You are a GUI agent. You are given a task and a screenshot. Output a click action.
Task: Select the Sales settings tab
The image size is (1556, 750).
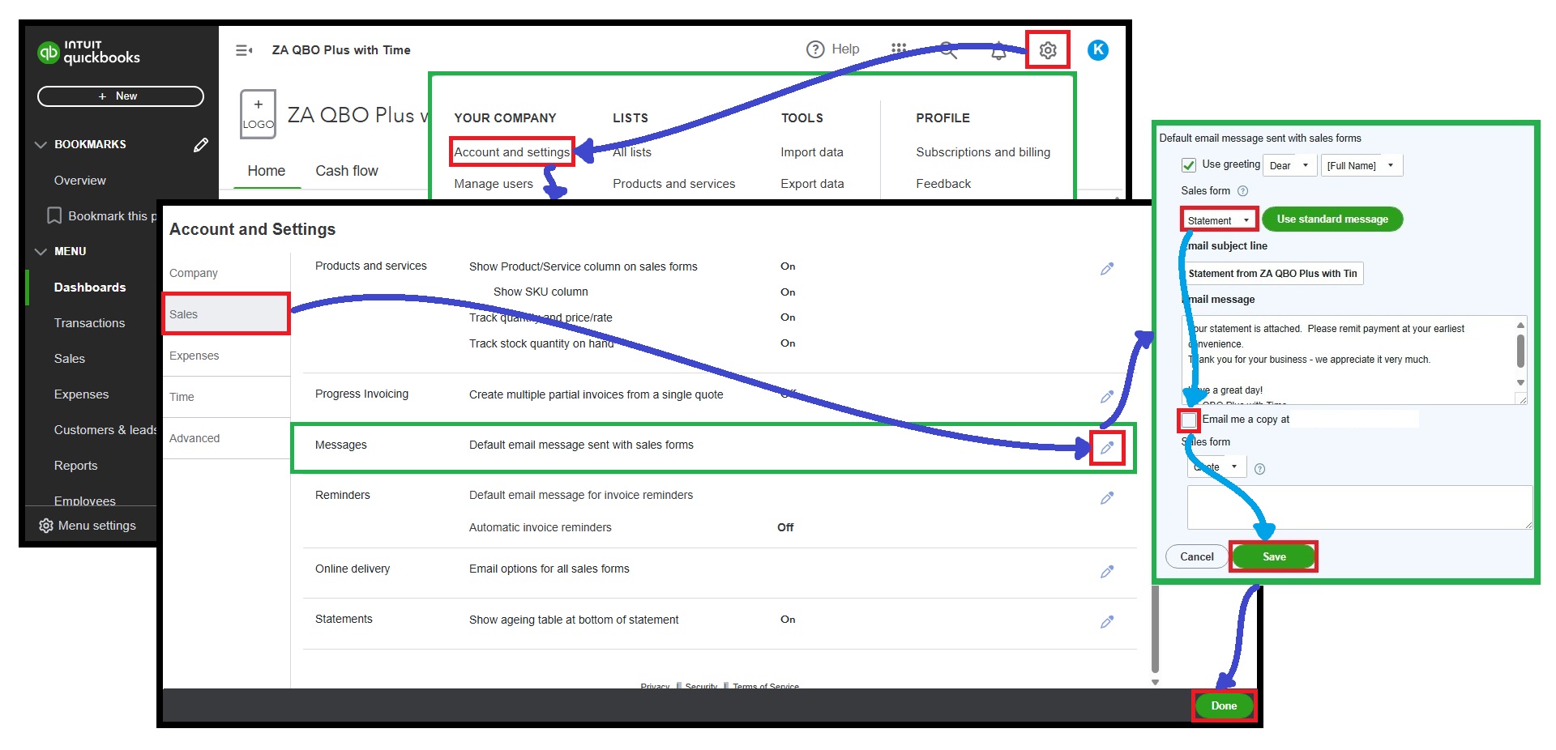(x=226, y=314)
